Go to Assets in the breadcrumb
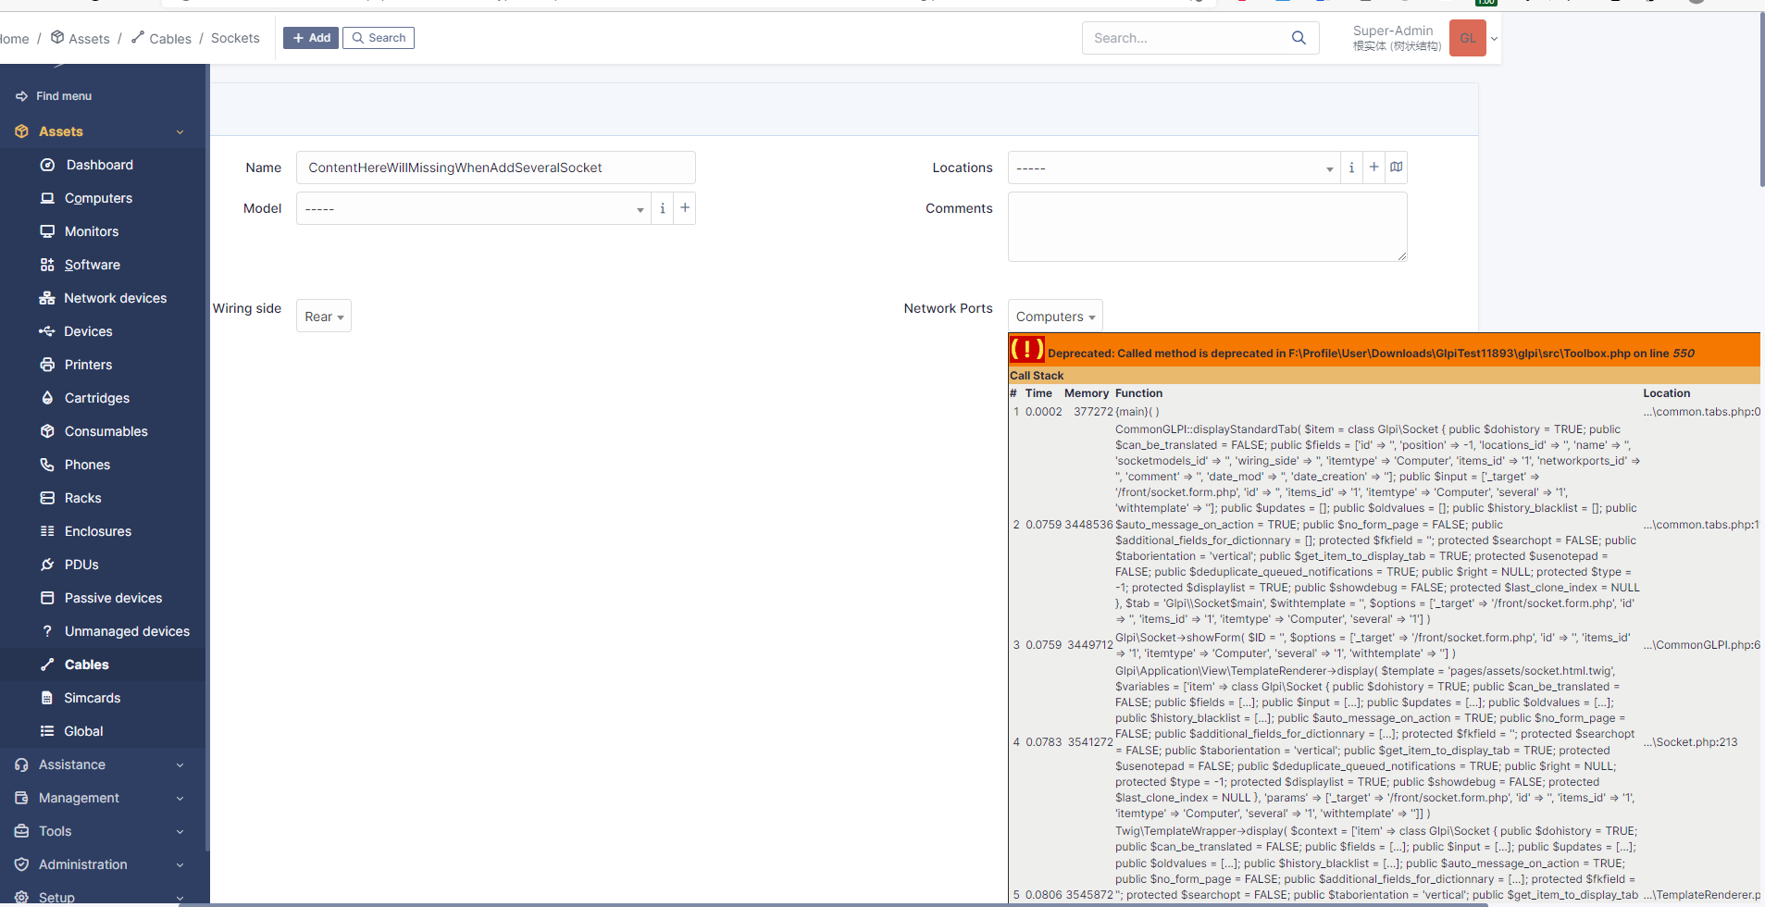The height and width of the screenshot is (907, 1765). 80,38
